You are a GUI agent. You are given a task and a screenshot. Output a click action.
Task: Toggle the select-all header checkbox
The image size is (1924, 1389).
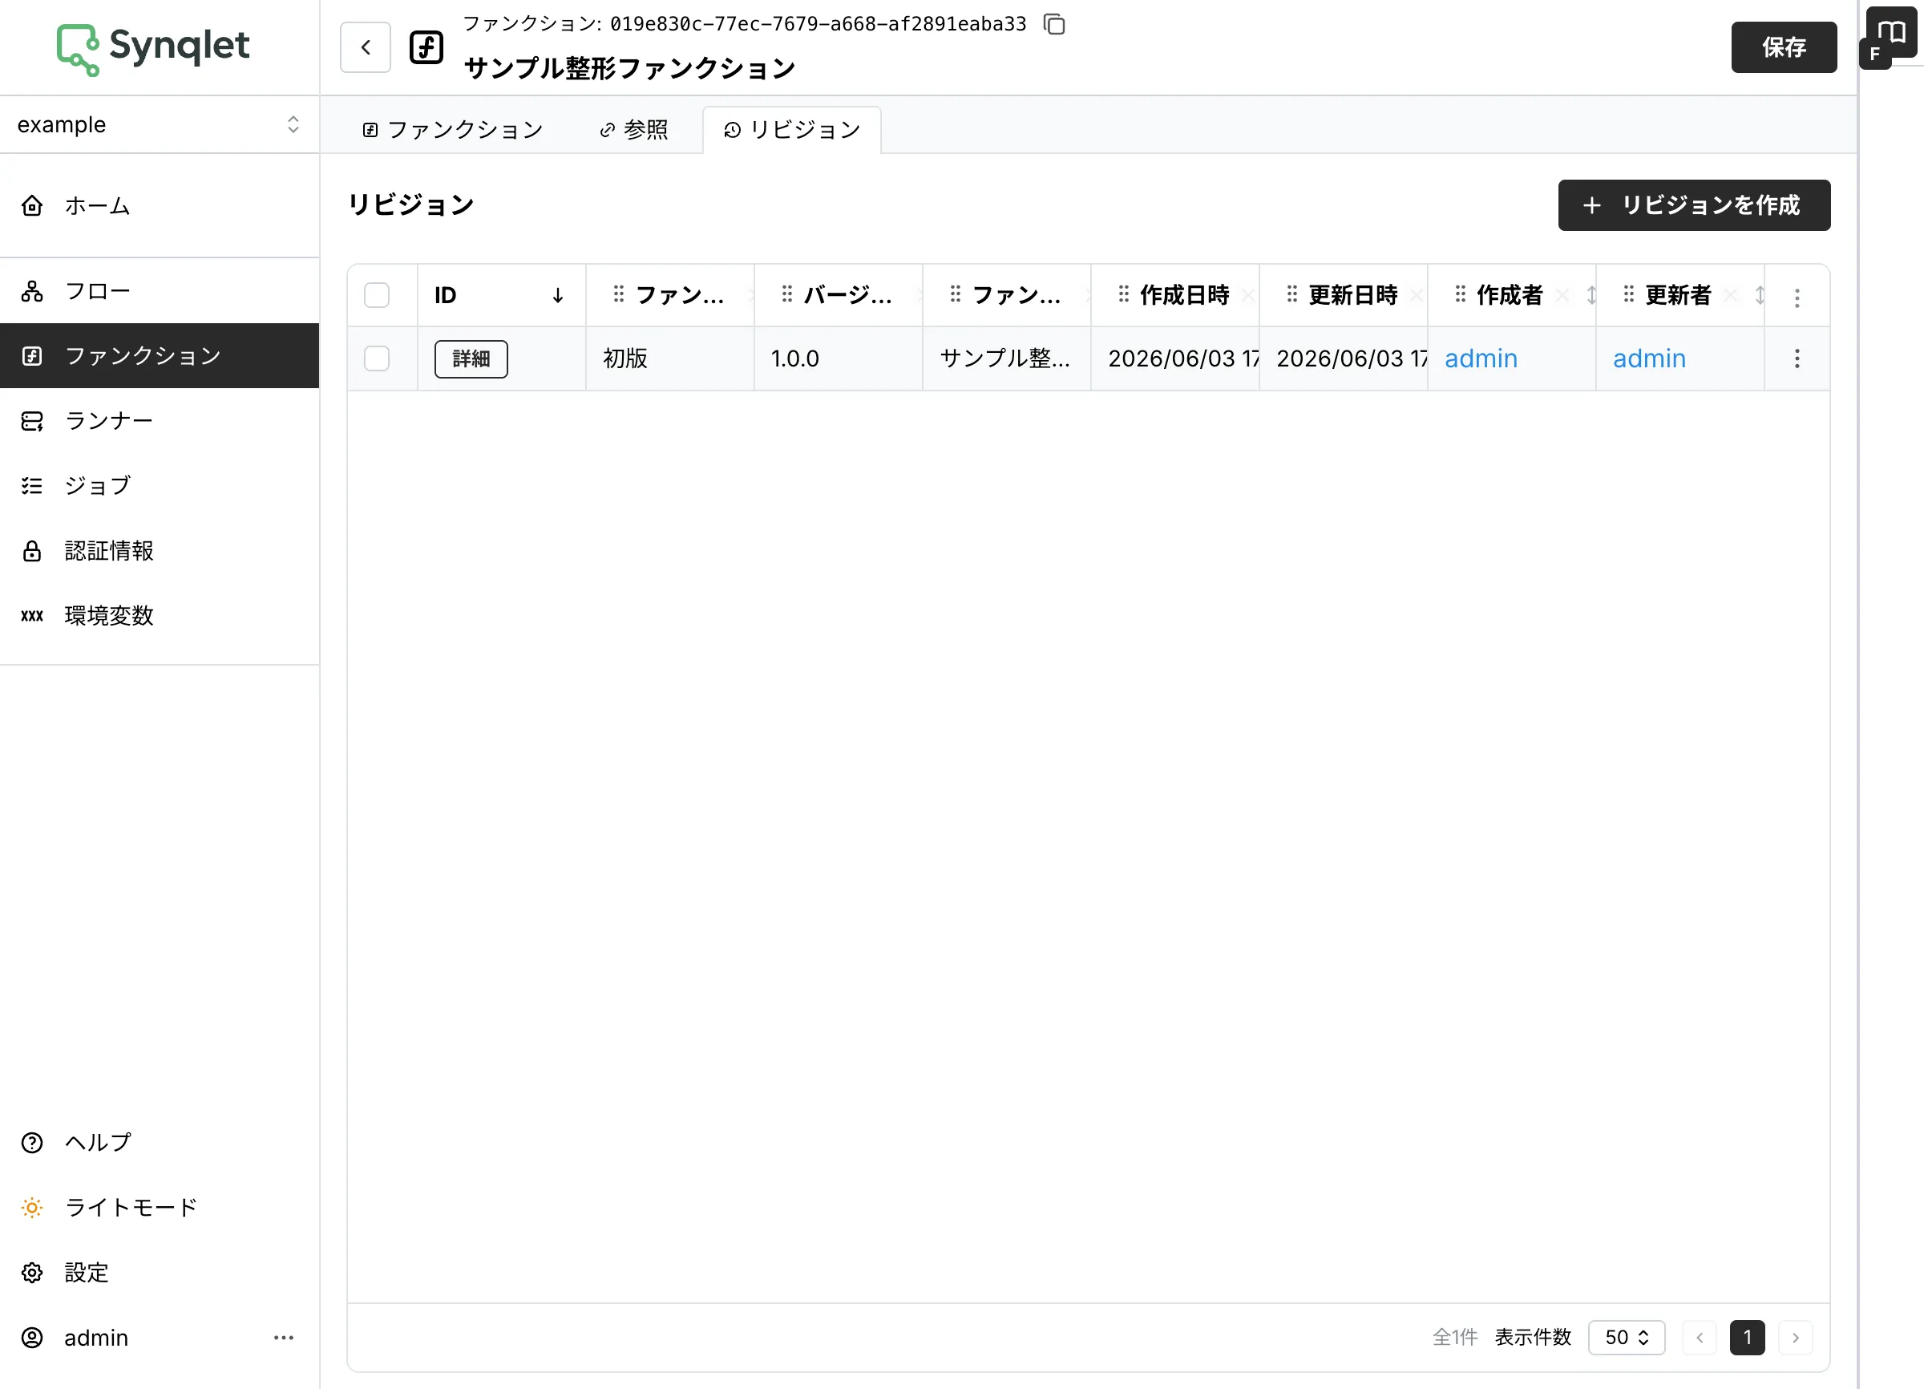[x=377, y=295]
